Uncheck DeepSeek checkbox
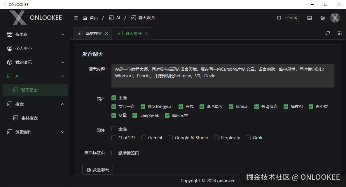346x187 pixels. tap(135, 115)
